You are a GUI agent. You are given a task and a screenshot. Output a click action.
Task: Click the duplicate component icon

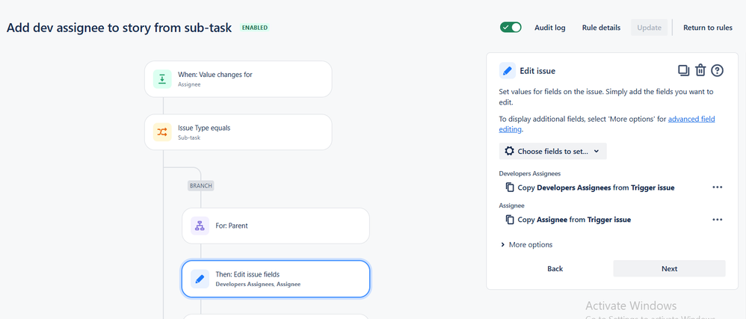coord(684,71)
